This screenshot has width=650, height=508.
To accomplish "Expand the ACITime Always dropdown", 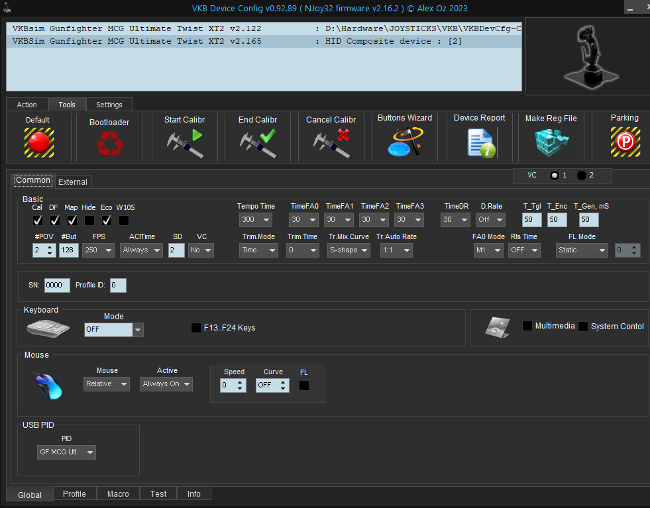I will (141, 250).
